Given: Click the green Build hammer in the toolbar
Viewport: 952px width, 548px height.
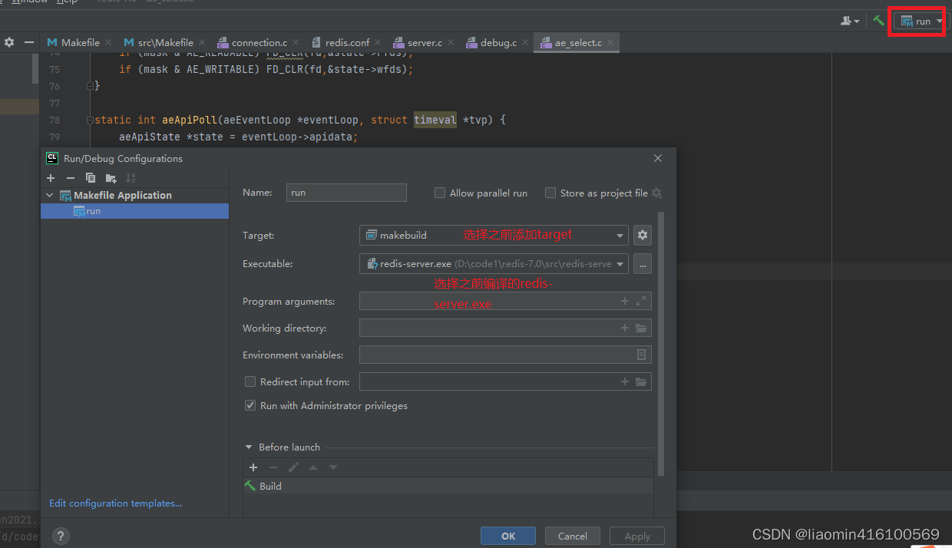Looking at the screenshot, I should tap(878, 21).
